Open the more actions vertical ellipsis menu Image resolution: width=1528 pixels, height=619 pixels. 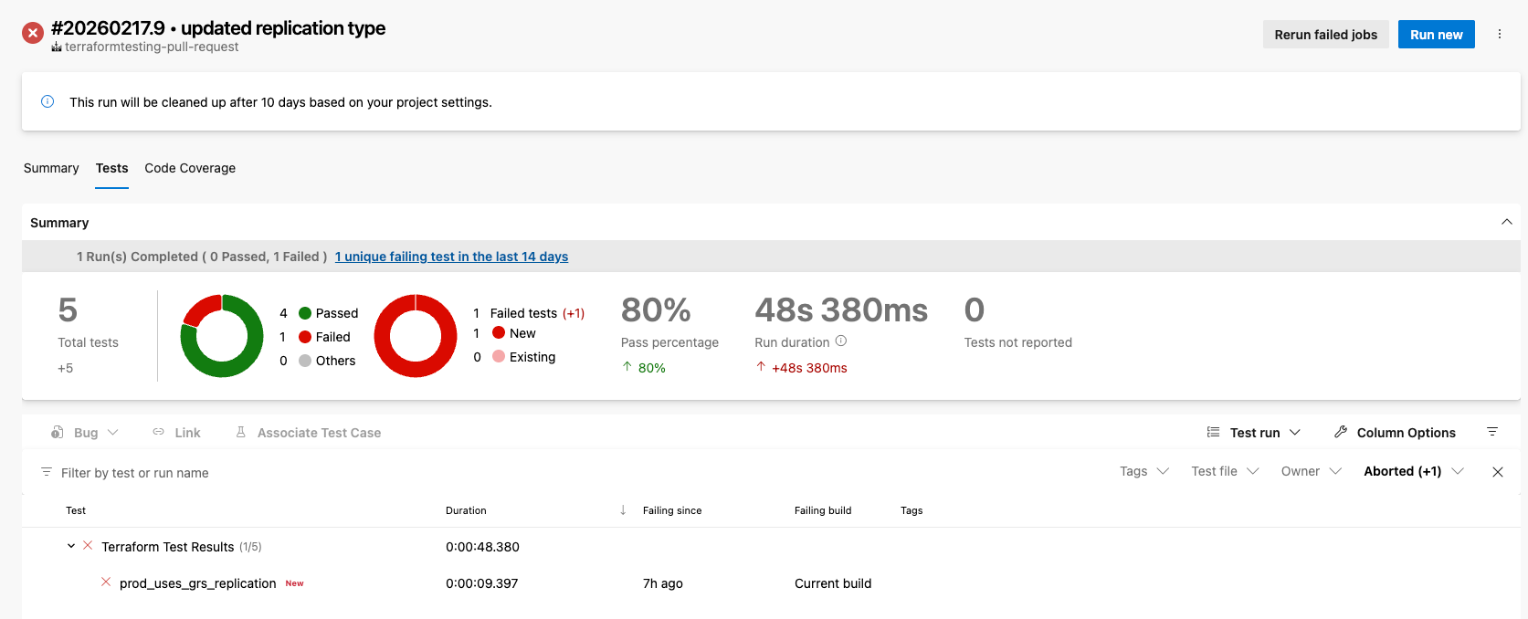coord(1499,35)
